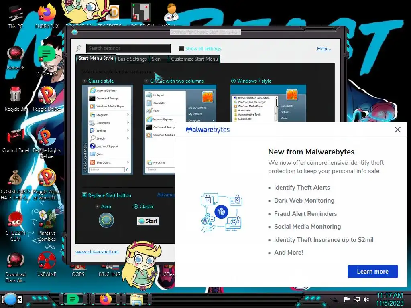Click the "Fraud Alert Reminders" bullet text
The height and width of the screenshot is (308, 411).
click(305, 213)
